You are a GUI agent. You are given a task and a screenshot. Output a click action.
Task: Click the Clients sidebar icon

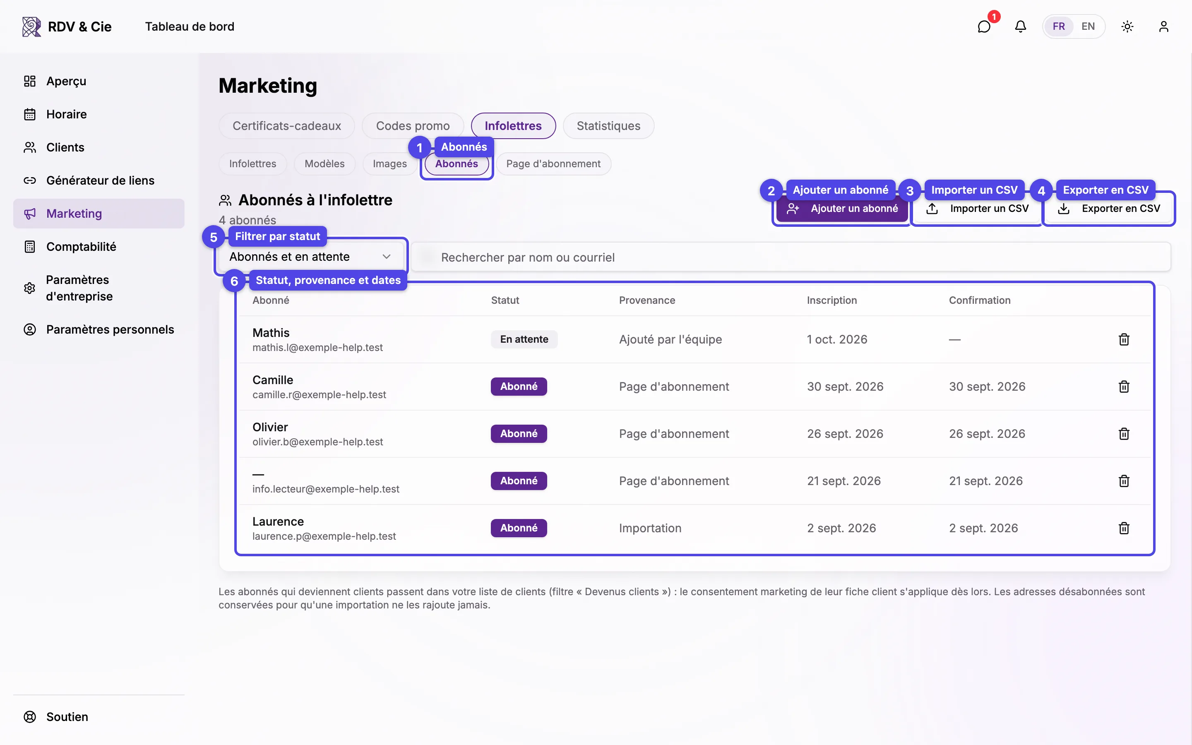(30, 147)
